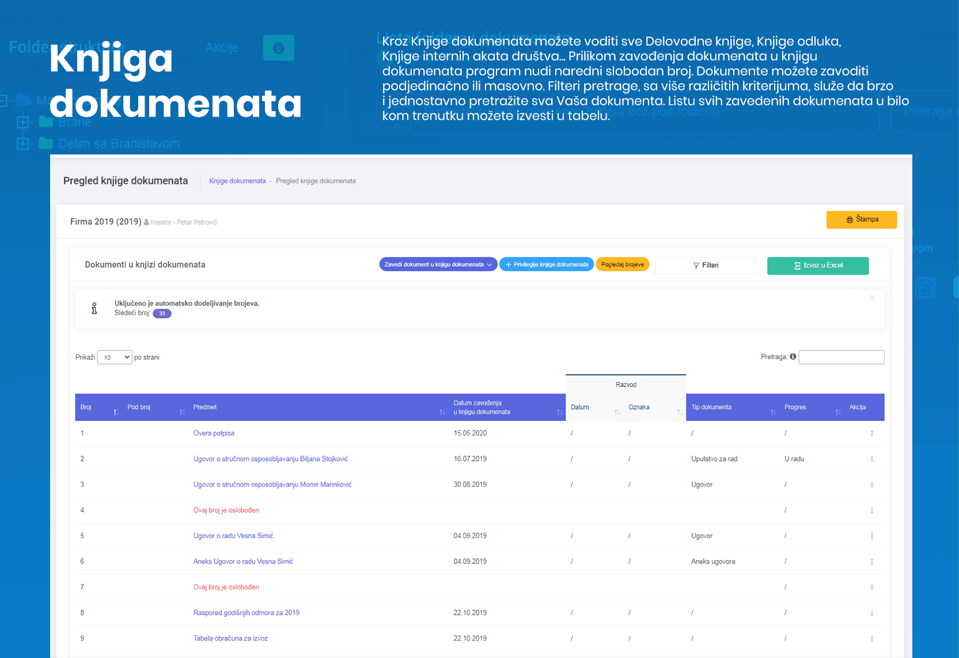The width and height of the screenshot is (959, 658).
Task: Click the Štampa print button
Action: (x=861, y=220)
